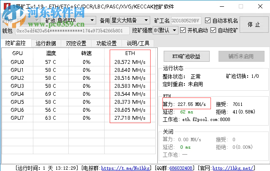Switch to the 运行数据 tab
Viewport: 270px width, 171px height.
(x=46, y=43)
